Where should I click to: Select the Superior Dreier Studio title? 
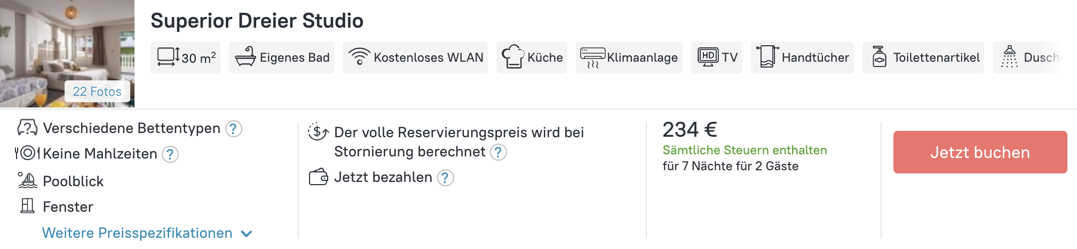point(257,21)
